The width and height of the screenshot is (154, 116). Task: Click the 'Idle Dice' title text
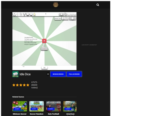[x=25, y=74]
